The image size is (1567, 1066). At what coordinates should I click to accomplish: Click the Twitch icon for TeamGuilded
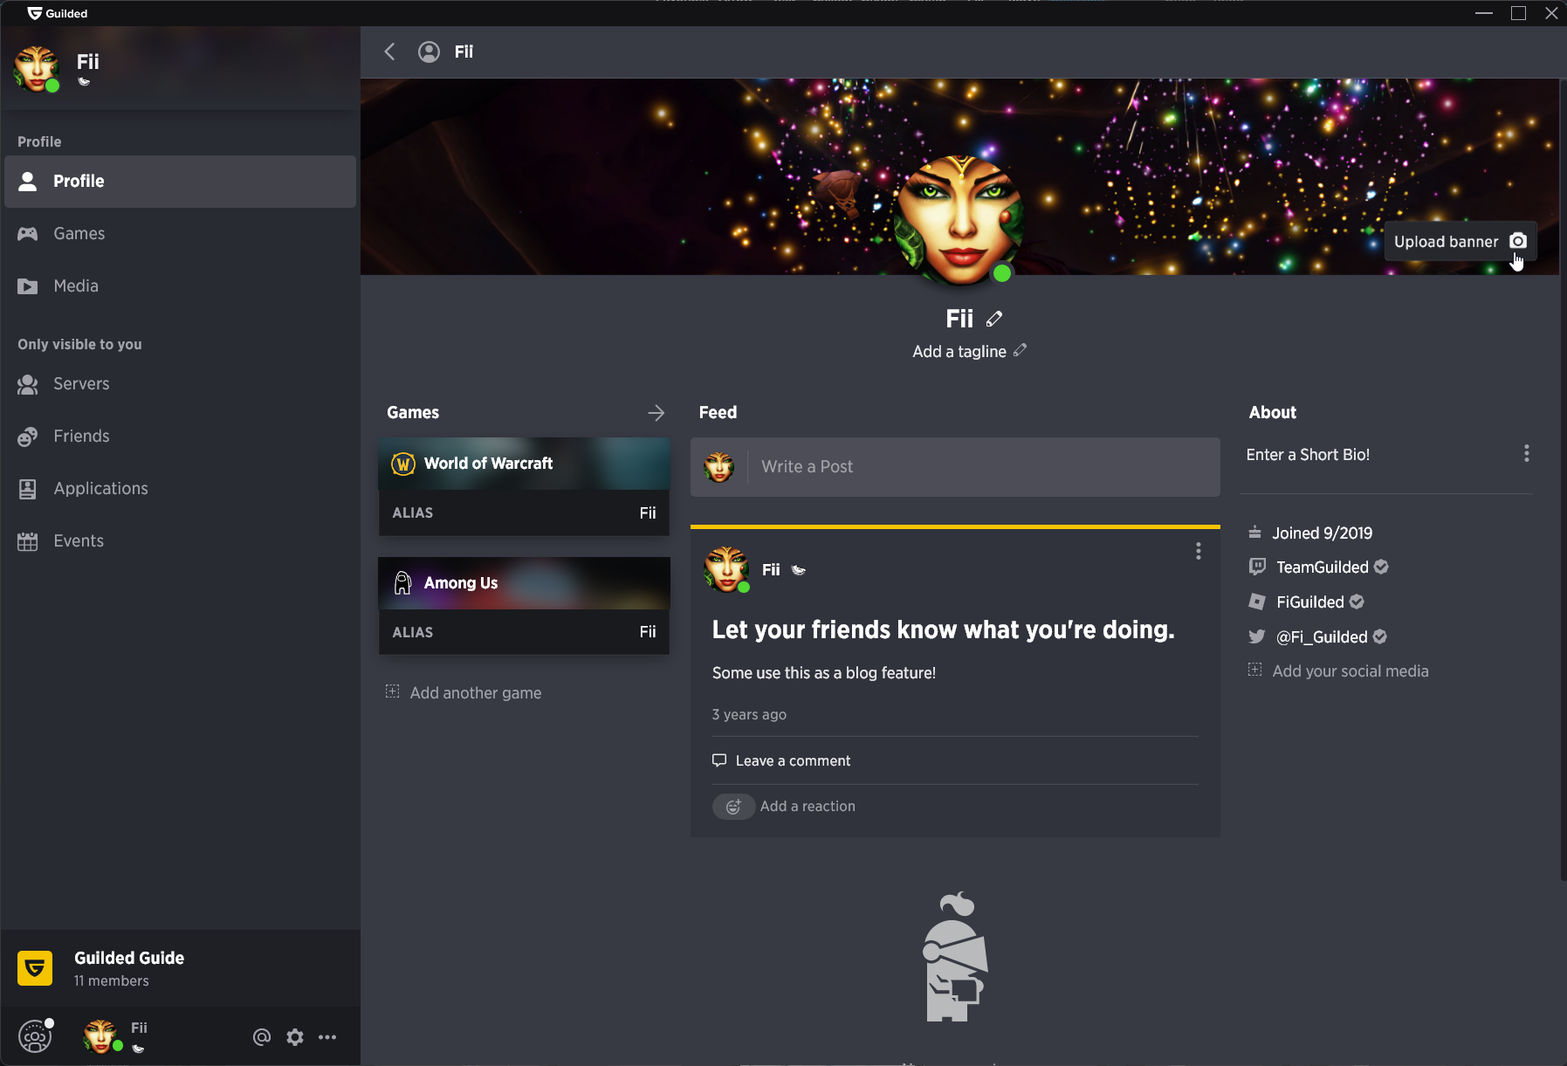tap(1257, 567)
